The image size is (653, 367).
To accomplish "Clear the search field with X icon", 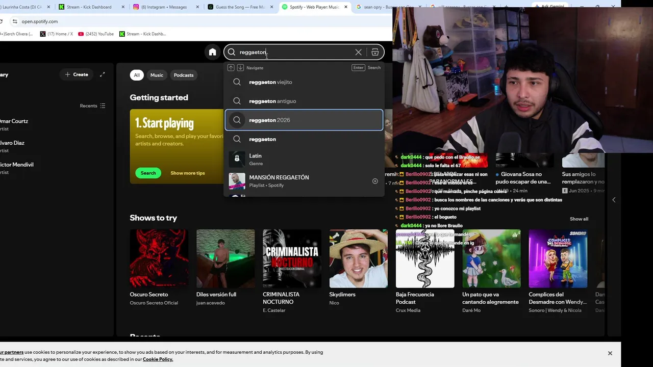I will click(359, 52).
